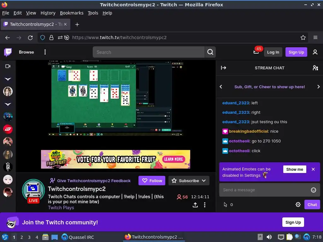Close the Twitchcontrolsmypc2 tab
Screen dimensions: 323x242
click(65, 24)
